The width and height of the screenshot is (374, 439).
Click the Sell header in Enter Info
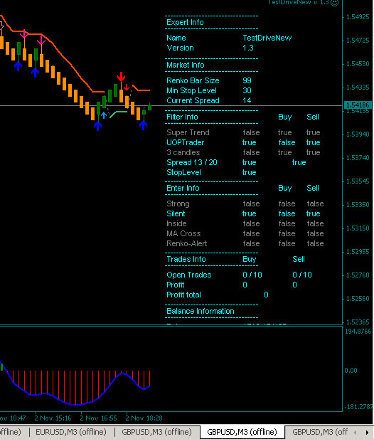(x=313, y=188)
